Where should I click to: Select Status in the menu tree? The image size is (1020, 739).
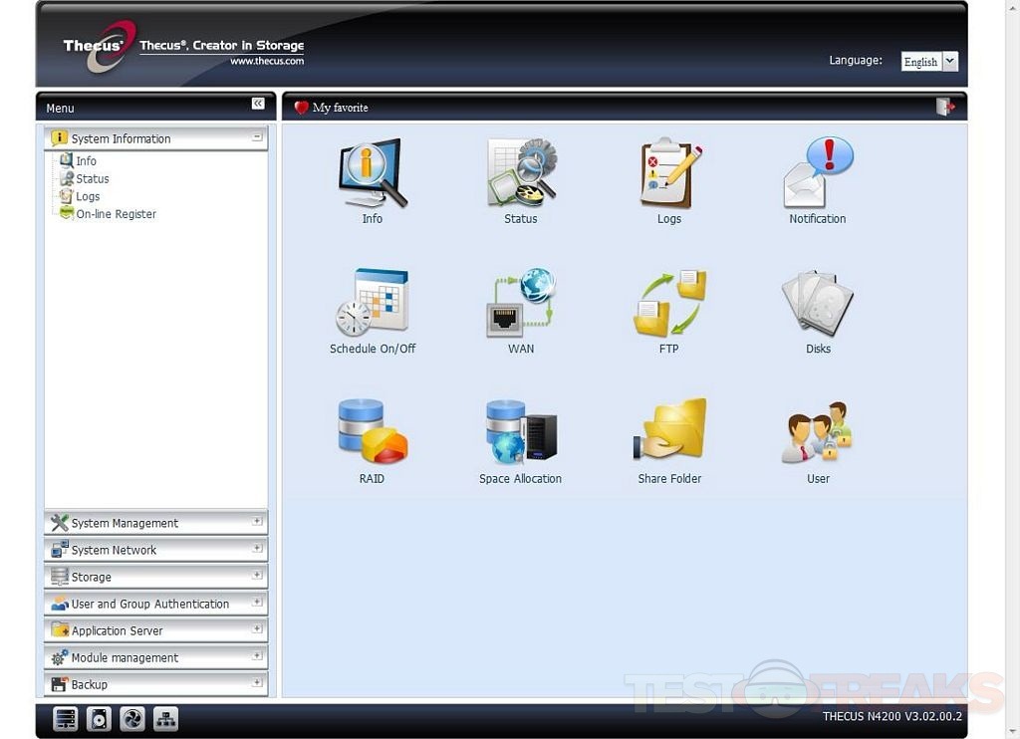tap(93, 179)
